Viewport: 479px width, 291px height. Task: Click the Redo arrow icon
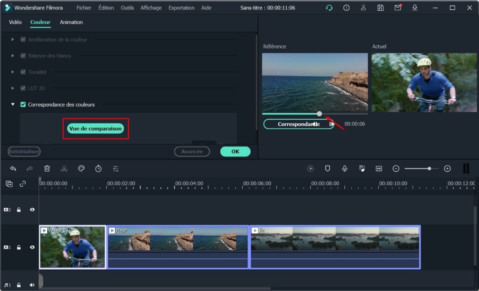click(29, 168)
